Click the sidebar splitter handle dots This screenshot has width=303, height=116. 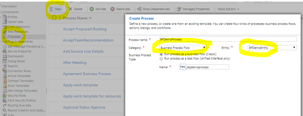tap(46, 91)
